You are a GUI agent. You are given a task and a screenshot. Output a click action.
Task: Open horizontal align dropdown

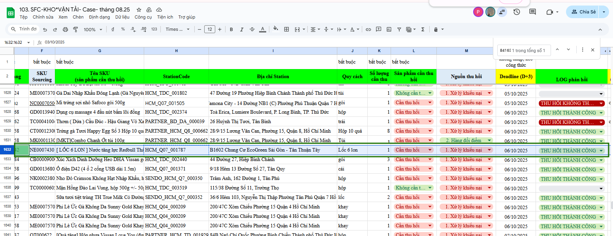(x=315, y=30)
